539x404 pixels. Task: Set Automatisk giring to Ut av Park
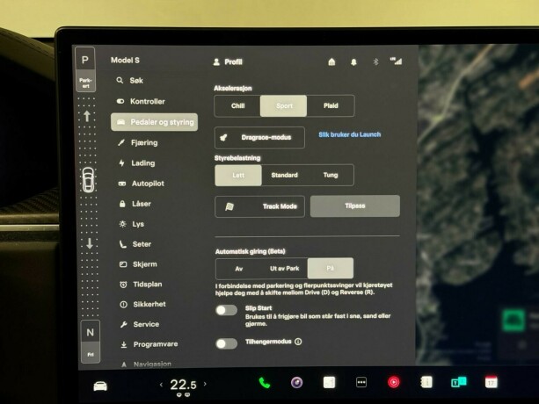point(284,269)
